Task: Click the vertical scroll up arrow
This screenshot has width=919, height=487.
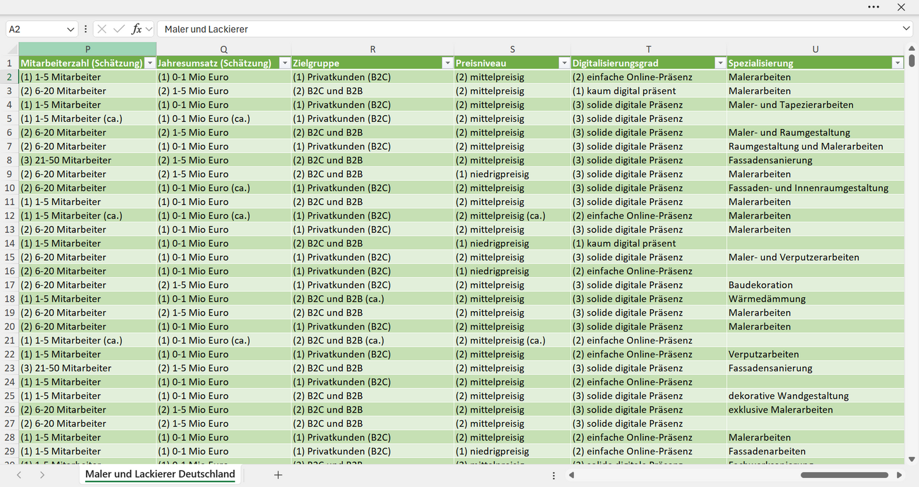Action: click(911, 47)
